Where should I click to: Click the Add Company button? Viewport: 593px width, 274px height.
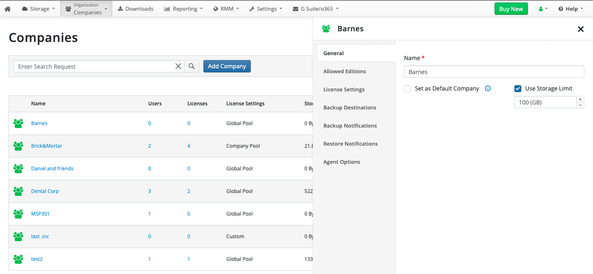tap(227, 66)
